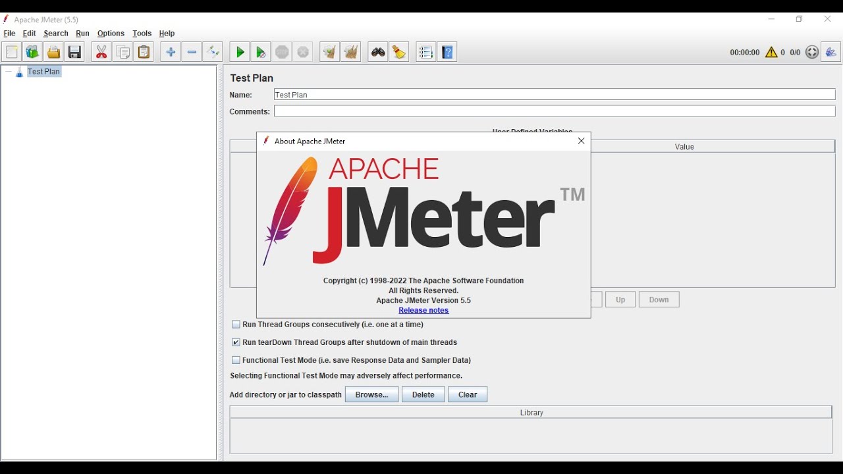Open the File menu

tap(9, 34)
